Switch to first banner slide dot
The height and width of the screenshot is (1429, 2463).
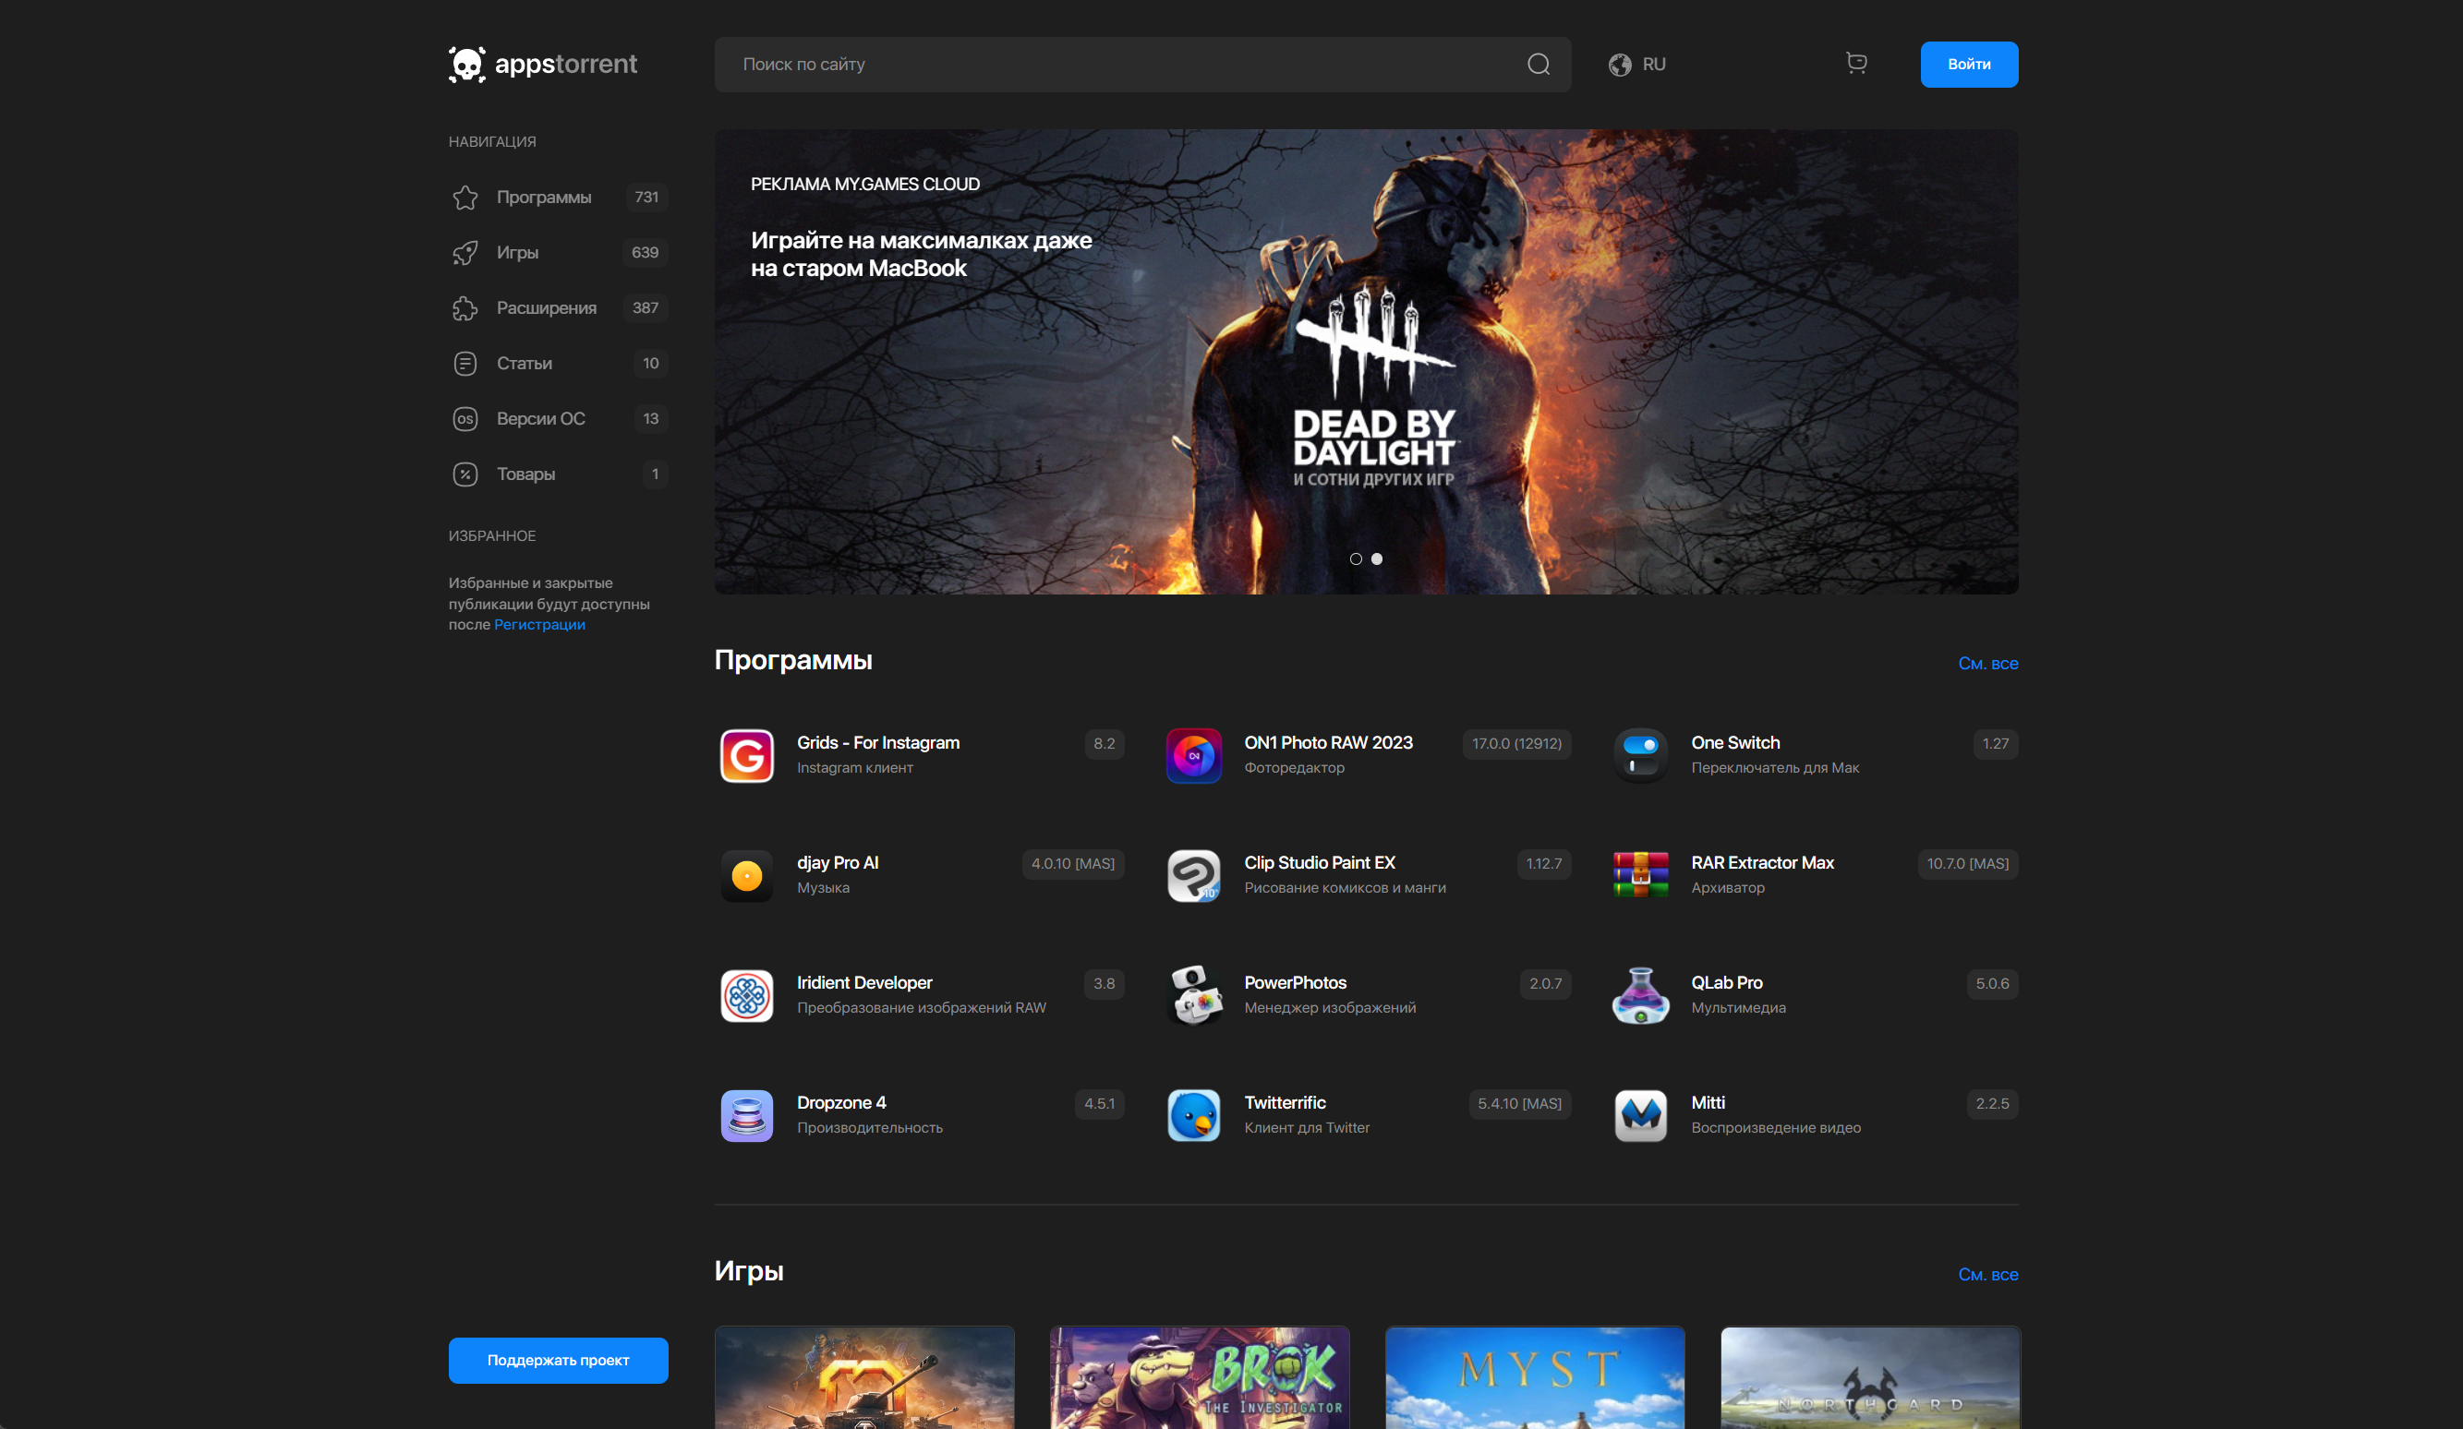pos(1356,558)
